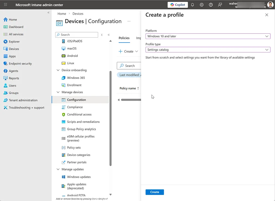Click the user account avatar
The image size is (275, 201).
click(x=270, y=5)
